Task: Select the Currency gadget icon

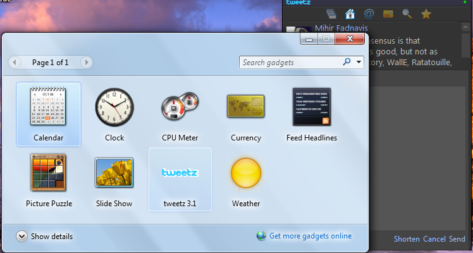Action: pos(246,106)
